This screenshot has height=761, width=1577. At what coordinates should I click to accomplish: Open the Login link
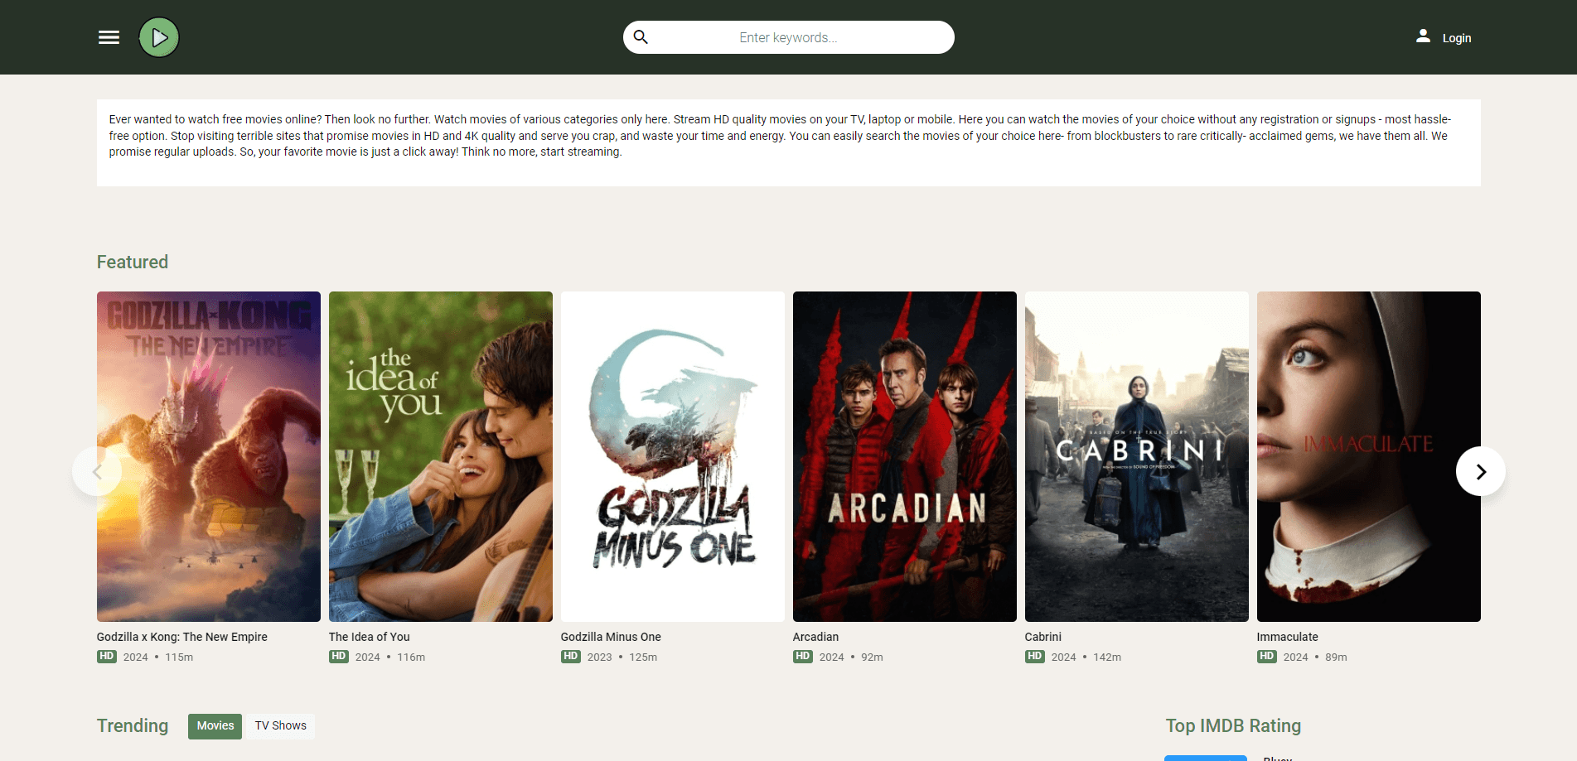tap(1456, 38)
